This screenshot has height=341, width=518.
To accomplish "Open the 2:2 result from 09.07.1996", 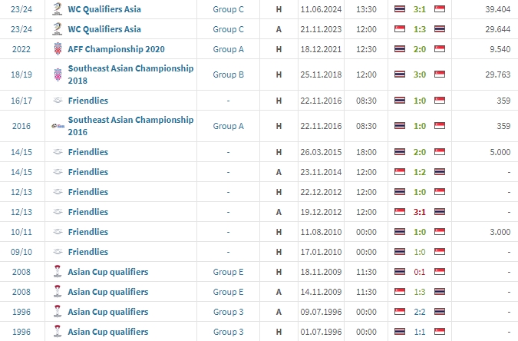I will click(x=419, y=312).
